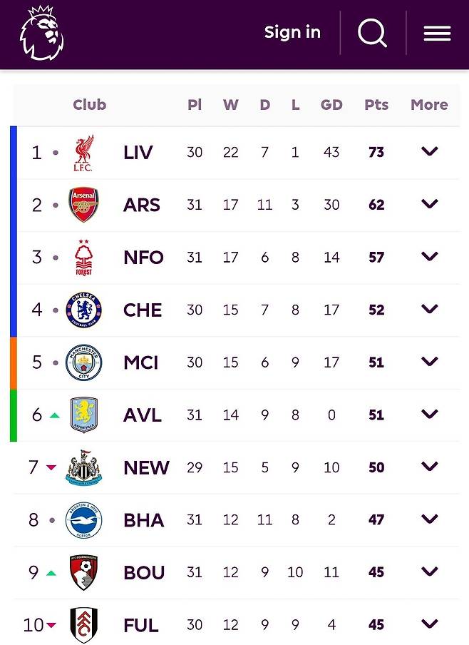Click the GD column header

coord(331,105)
